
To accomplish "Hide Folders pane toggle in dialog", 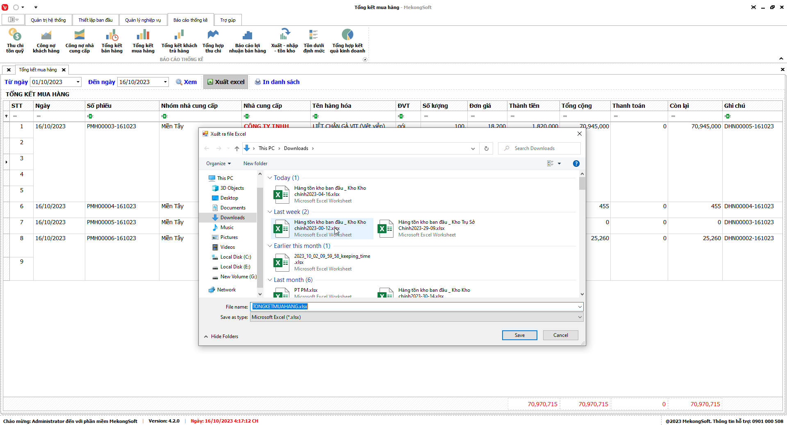I will pos(221,336).
